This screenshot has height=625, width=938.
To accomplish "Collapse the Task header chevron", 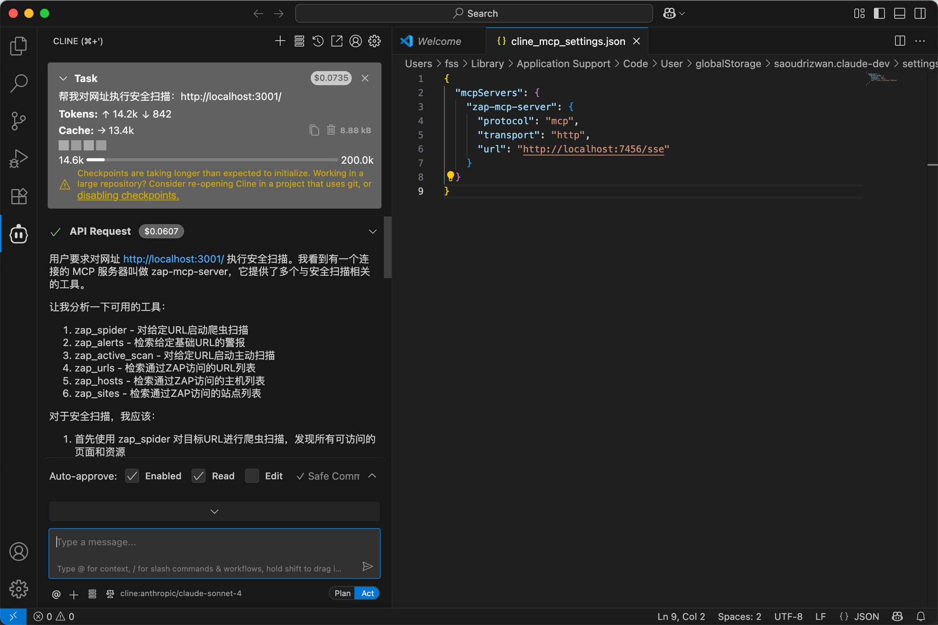I will point(63,78).
